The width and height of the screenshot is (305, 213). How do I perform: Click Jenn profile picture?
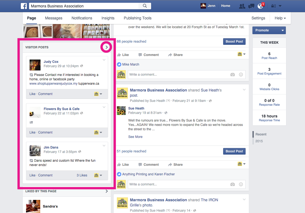point(203,6)
